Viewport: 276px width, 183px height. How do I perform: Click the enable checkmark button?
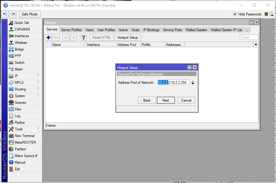(x=66, y=38)
